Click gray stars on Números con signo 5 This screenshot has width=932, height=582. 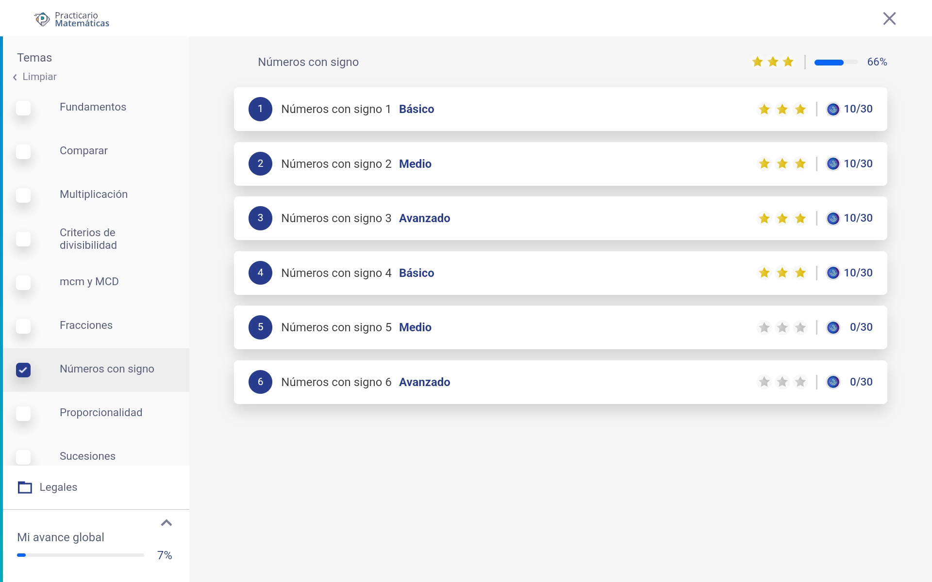(782, 327)
